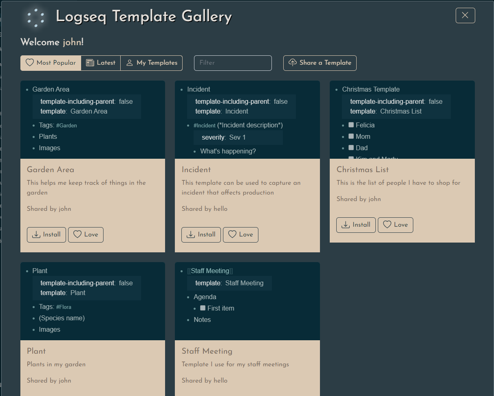Viewport: 494px width, 396px height.
Task: Click 'Shared by john' under Christmas List
Action: pyautogui.click(x=359, y=199)
